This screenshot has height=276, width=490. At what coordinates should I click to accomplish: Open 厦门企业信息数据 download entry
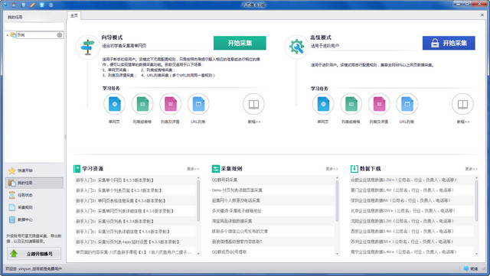click(402, 190)
